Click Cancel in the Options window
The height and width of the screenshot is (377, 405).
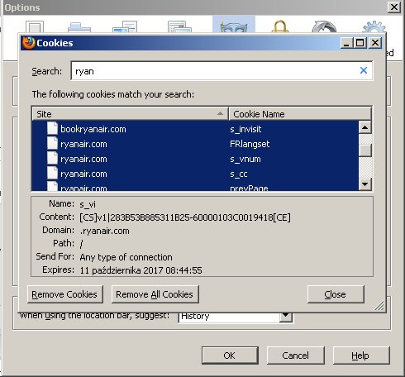(x=295, y=356)
